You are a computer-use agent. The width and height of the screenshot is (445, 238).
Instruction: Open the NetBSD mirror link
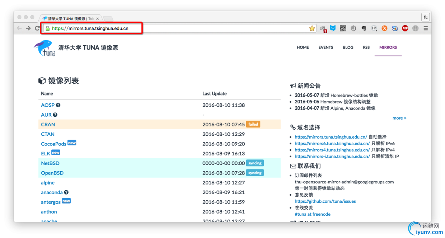(50, 163)
